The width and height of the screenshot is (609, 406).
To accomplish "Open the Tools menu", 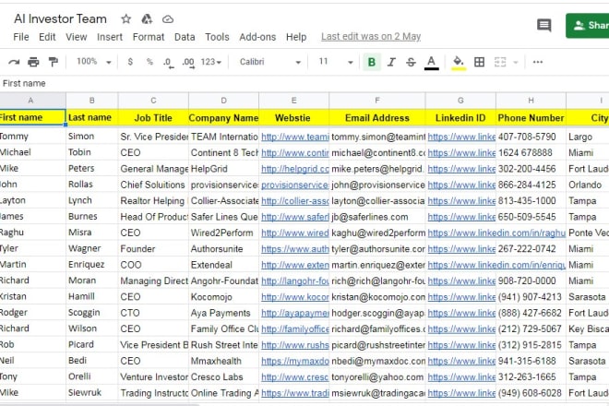I will (x=217, y=37).
